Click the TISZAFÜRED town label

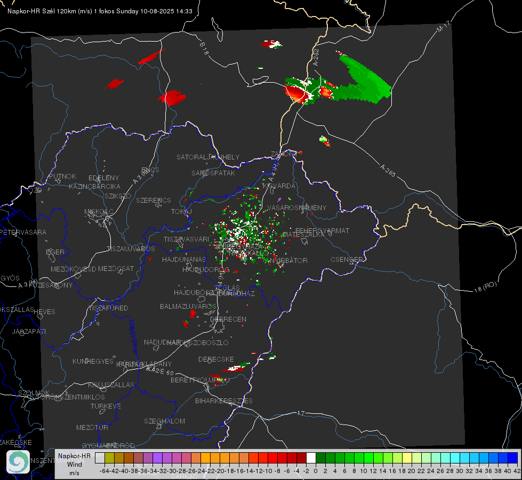(x=109, y=308)
